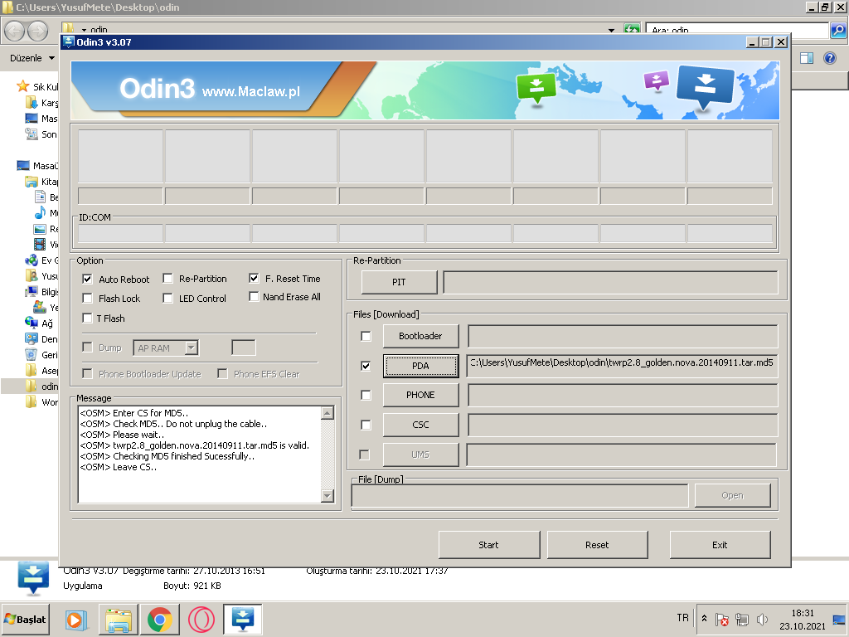Click Müzik music icon in sidebar
849x637 pixels.
tap(40, 213)
